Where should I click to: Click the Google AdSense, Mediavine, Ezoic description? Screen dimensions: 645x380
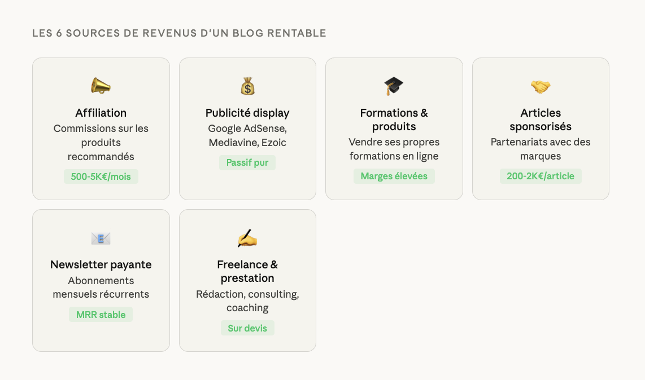tap(247, 135)
